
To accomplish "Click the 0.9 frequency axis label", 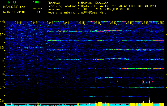I will point(2,61).
